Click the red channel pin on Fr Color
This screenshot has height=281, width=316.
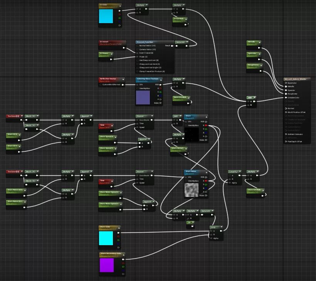pos(119,14)
